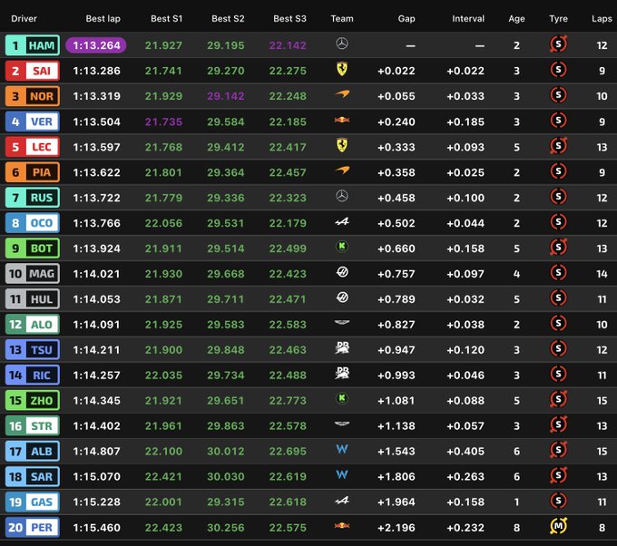Click the McLaren logo in PIA's row
Viewport: 617px width, 546px height.
coord(342,171)
